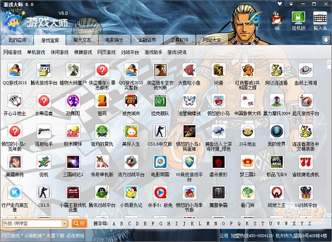The height and width of the screenshot is (242, 332).
Task: Open 波克城市 Poker City icon
Action: [131, 101]
